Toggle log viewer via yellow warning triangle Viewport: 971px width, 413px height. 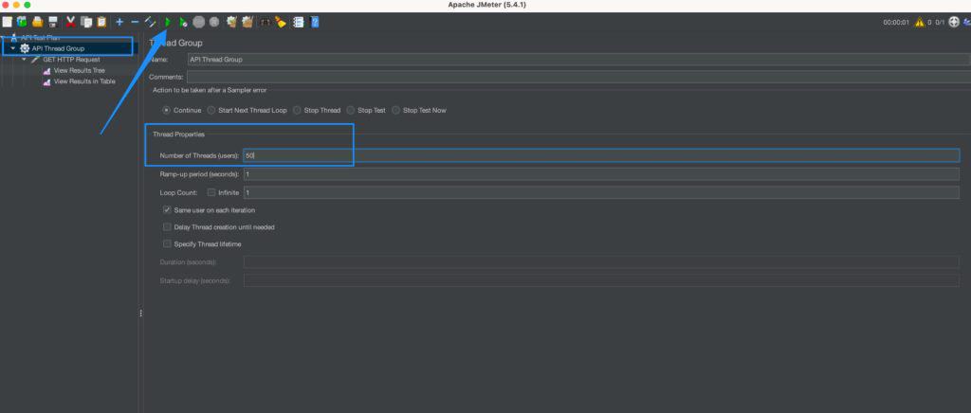coord(920,22)
